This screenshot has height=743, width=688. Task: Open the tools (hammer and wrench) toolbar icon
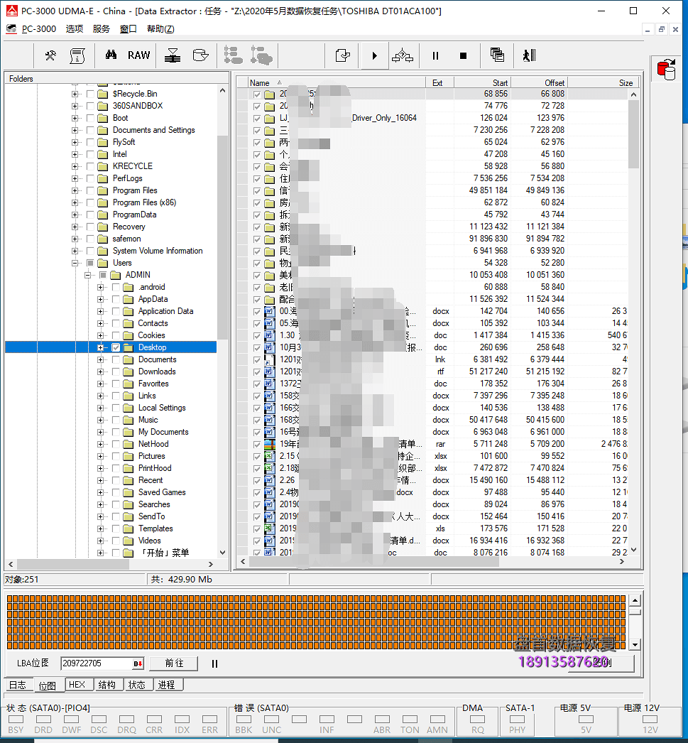[x=50, y=56]
